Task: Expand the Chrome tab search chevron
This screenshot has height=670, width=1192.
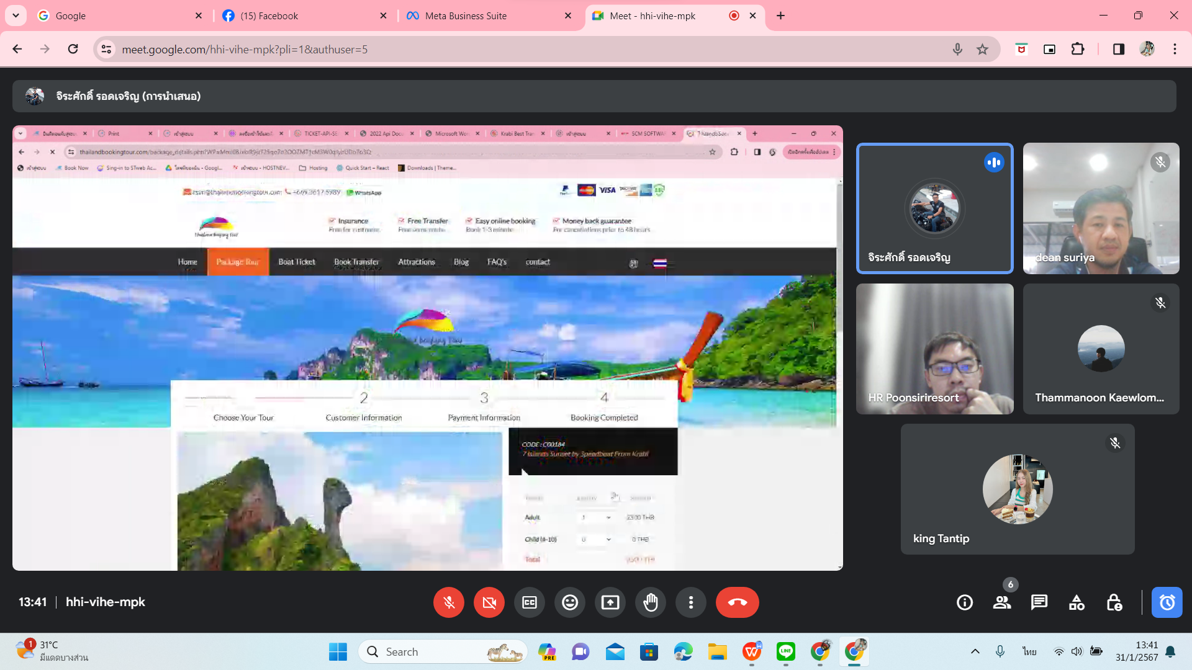Action: click(16, 16)
